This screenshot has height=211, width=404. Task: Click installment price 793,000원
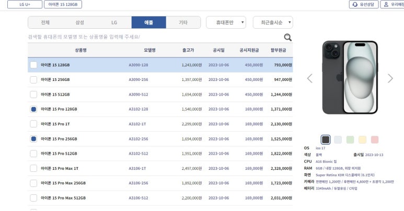(283, 65)
